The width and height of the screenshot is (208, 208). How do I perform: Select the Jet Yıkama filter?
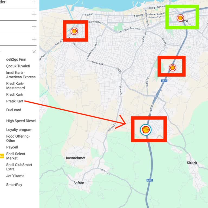[x=15, y=176]
